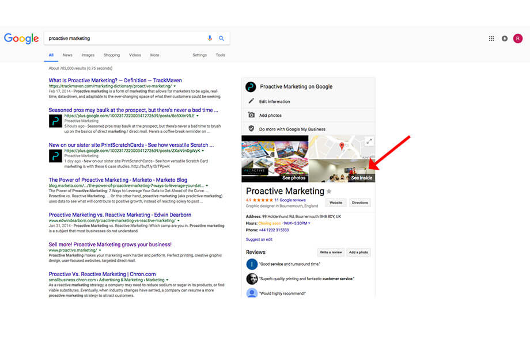530x340 pixels.
Task: Click the logo thumbnail beside 'New on our sister site' result
Action: click(55, 156)
